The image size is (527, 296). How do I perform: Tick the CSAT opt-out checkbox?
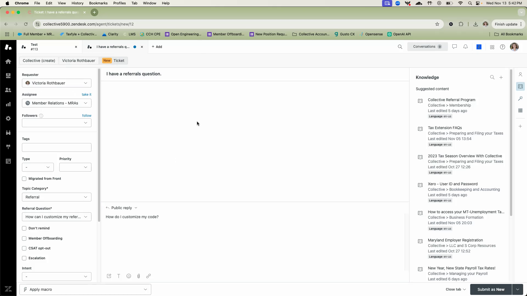[x=24, y=248]
